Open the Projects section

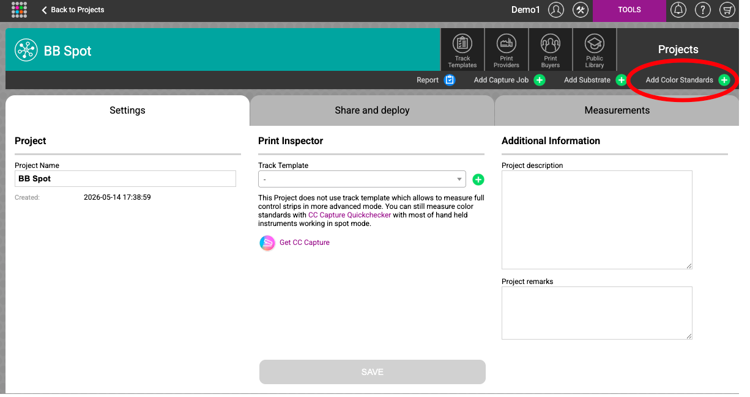(678, 49)
